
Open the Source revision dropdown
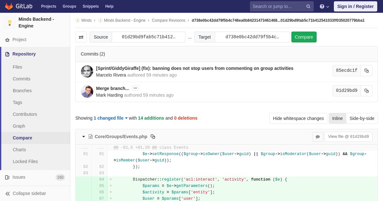[148, 37]
